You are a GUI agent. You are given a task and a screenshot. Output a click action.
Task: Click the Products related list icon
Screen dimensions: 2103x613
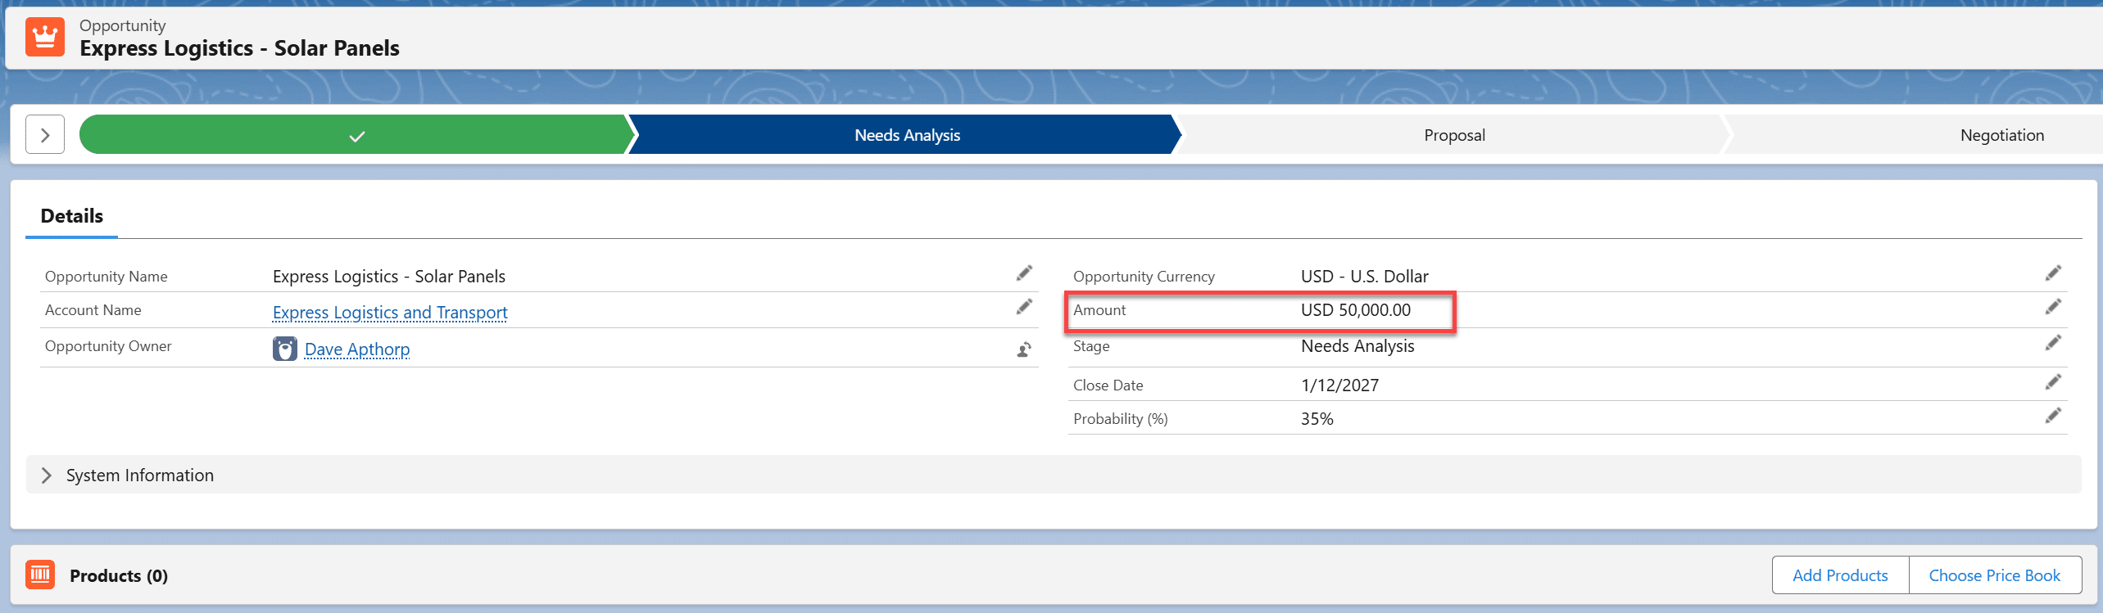click(x=40, y=575)
